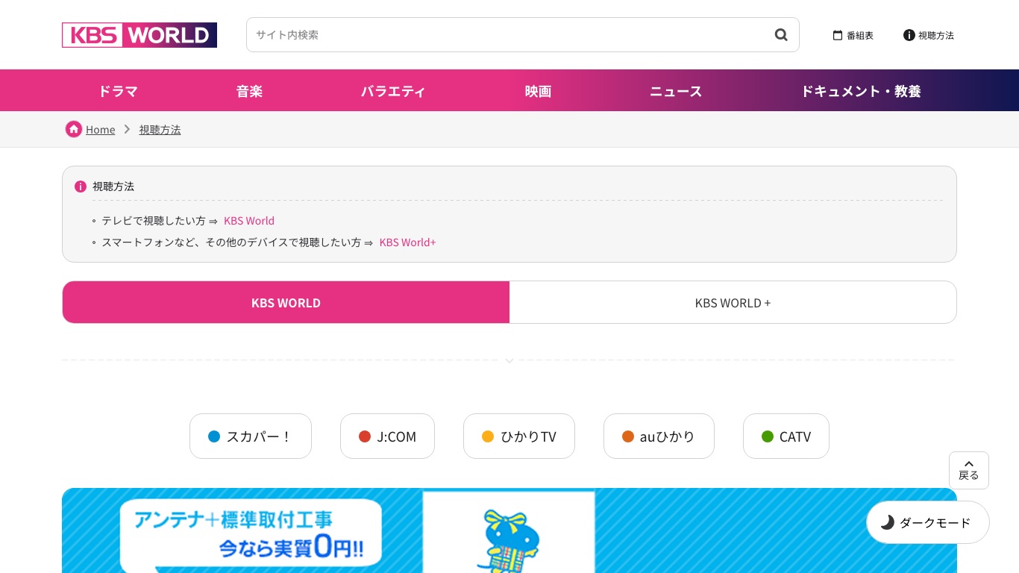Jump to the auひかり section
Image resolution: width=1019 pixels, height=573 pixels.
click(x=659, y=436)
